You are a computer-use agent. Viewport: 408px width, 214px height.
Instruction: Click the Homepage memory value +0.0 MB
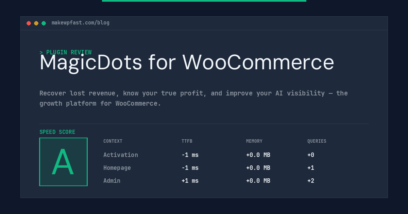tap(258, 168)
